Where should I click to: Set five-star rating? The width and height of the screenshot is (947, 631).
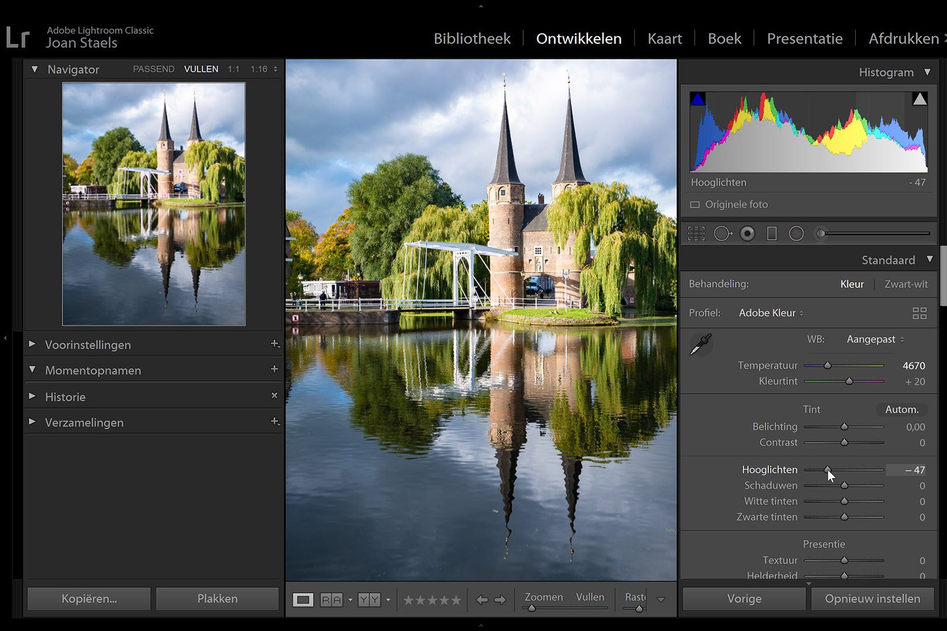click(456, 600)
